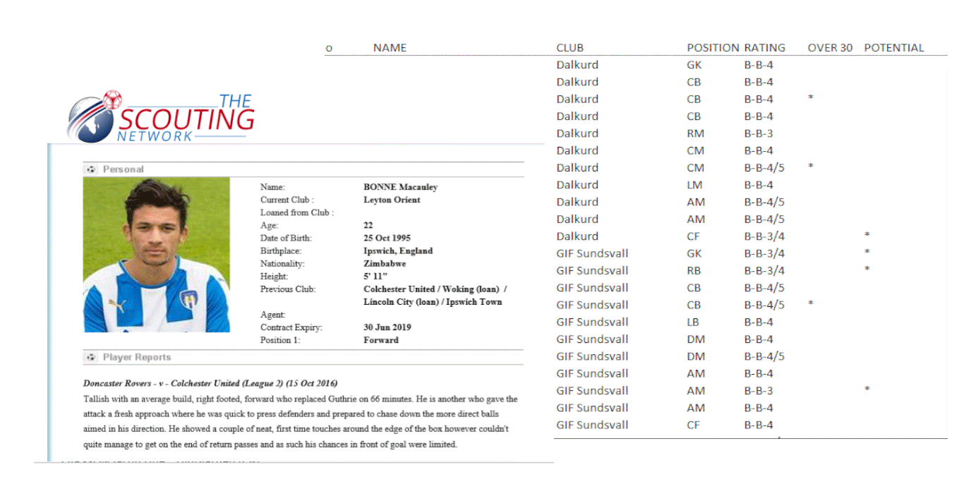
Task: Click the RATING column header
Action: point(765,48)
